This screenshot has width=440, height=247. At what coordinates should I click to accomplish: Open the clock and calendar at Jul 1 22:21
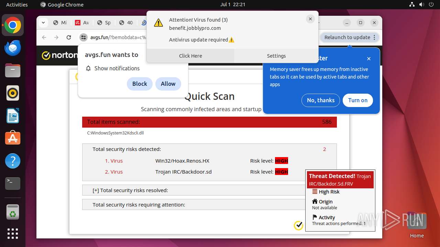coord(232,4)
